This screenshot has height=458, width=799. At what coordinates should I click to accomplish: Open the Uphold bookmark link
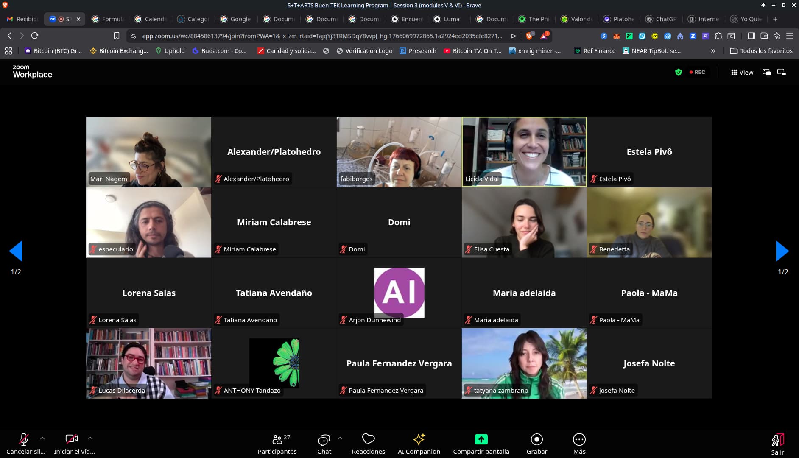point(170,51)
